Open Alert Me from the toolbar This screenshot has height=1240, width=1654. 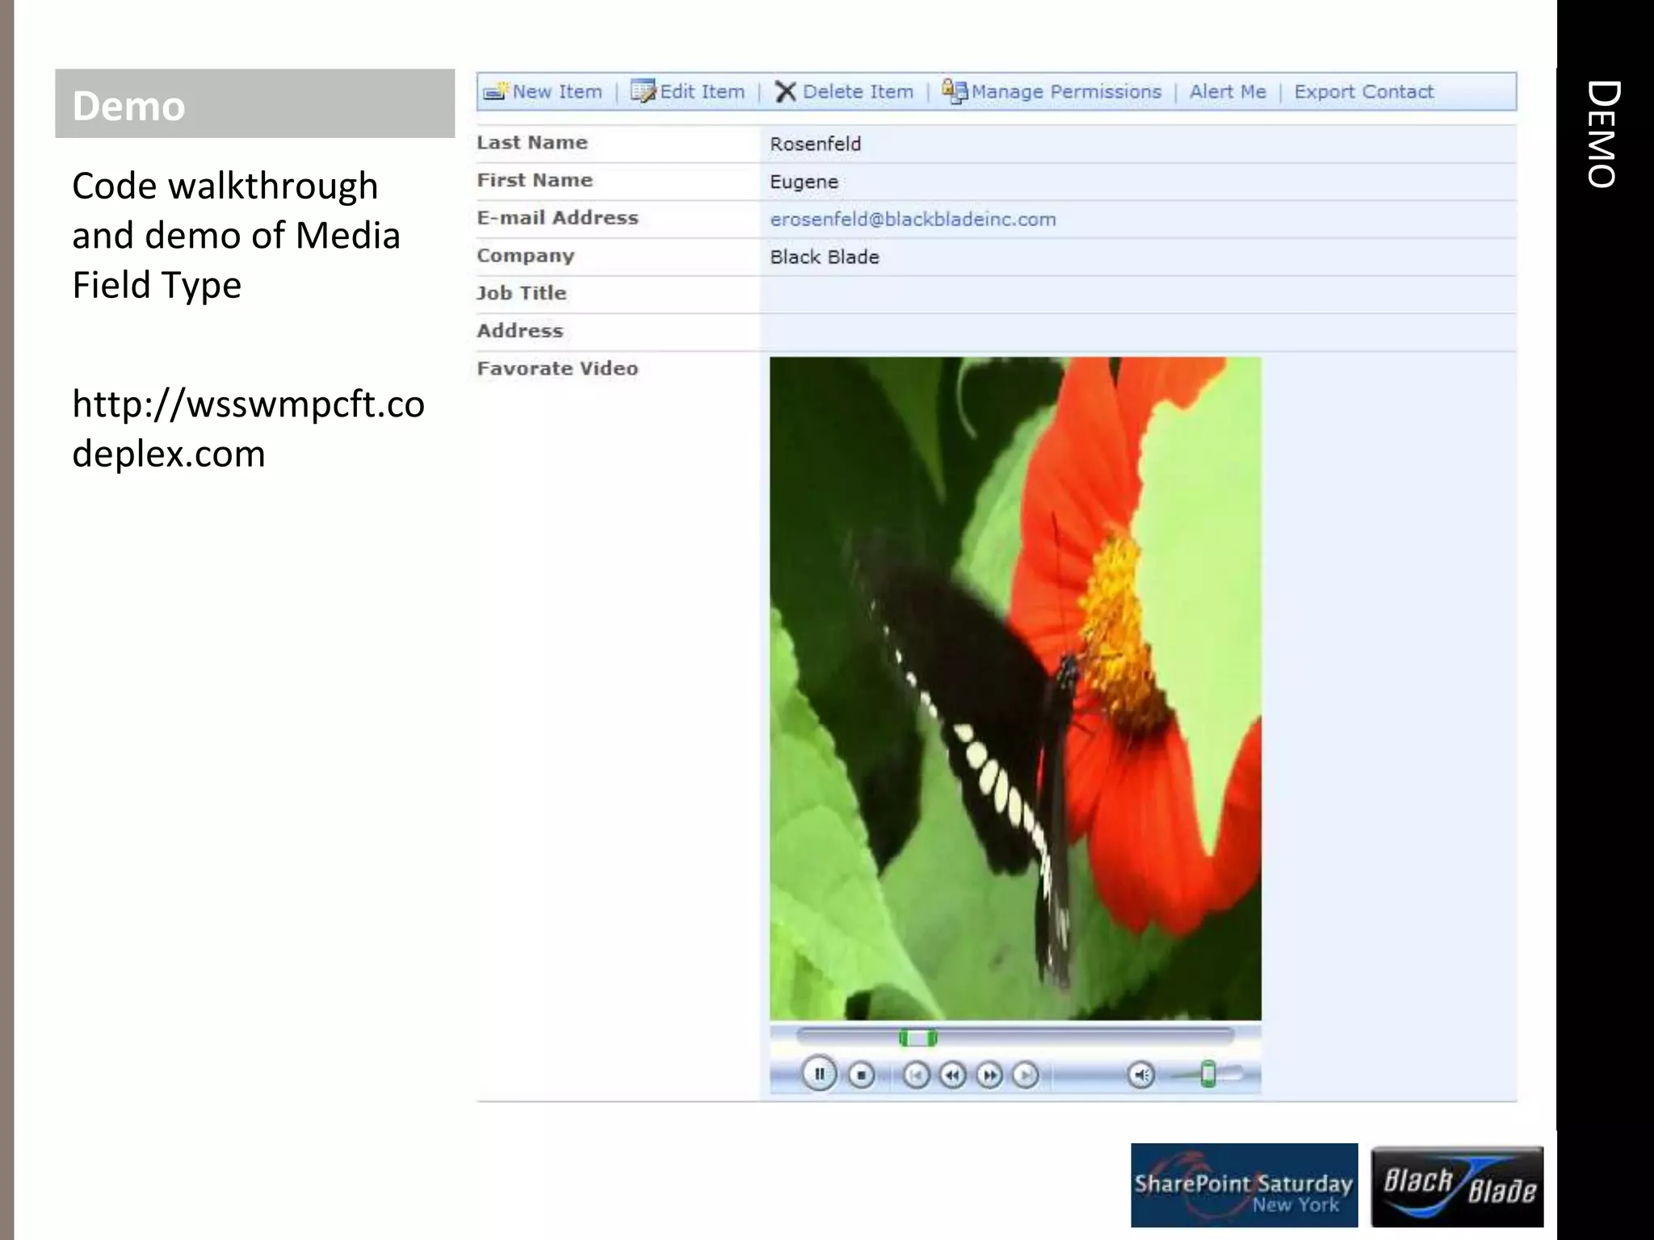click(x=1228, y=92)
